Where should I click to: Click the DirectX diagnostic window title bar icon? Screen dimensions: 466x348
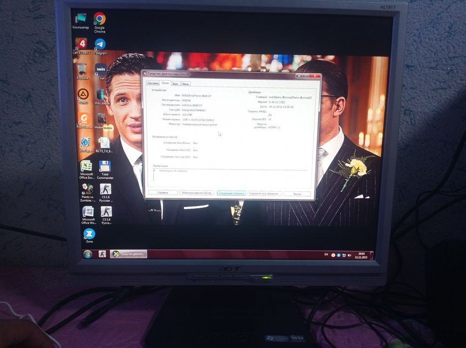145,73
